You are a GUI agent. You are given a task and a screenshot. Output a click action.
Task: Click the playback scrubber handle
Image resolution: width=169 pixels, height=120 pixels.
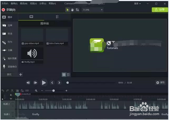68,83
